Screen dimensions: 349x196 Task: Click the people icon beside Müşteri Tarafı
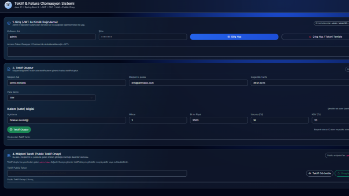9,155
